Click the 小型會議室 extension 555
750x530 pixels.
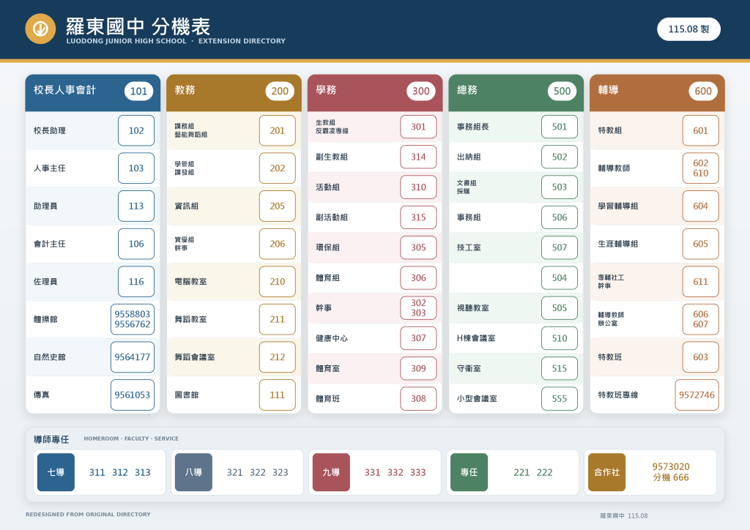[560, 398]
